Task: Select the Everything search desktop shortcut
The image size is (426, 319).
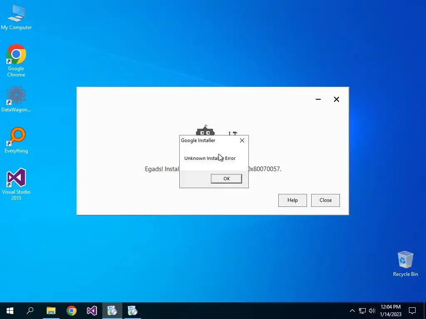Action: [16, 140]
